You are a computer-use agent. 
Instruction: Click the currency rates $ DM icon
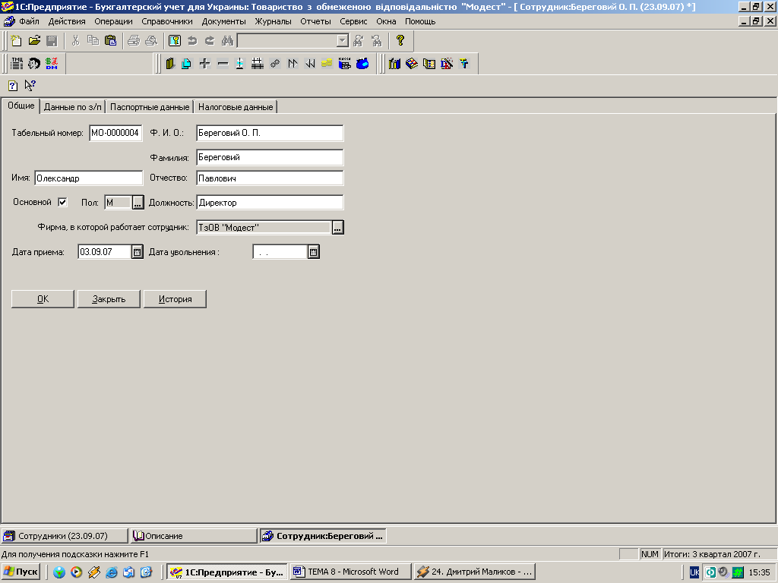52,64
